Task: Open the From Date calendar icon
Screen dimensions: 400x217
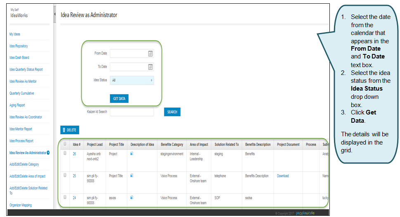Action: click(x=150, y=54)
